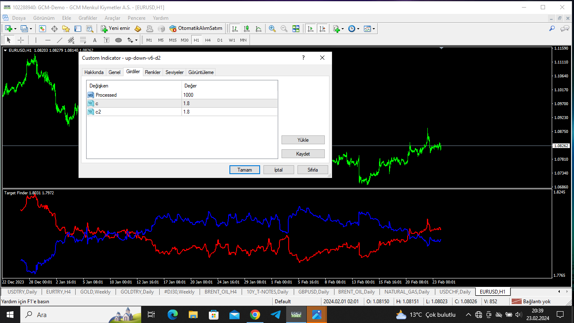Click the Tamam button
574x323 pixels.
click(245, 170)
